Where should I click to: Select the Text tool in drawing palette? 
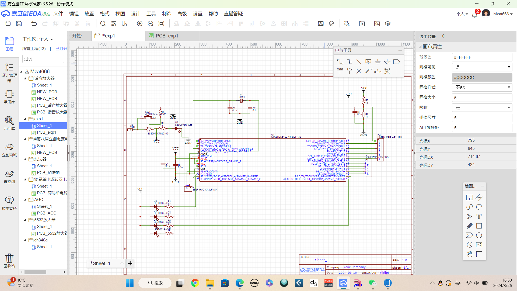pyautogui.click(x=479, y=216)
